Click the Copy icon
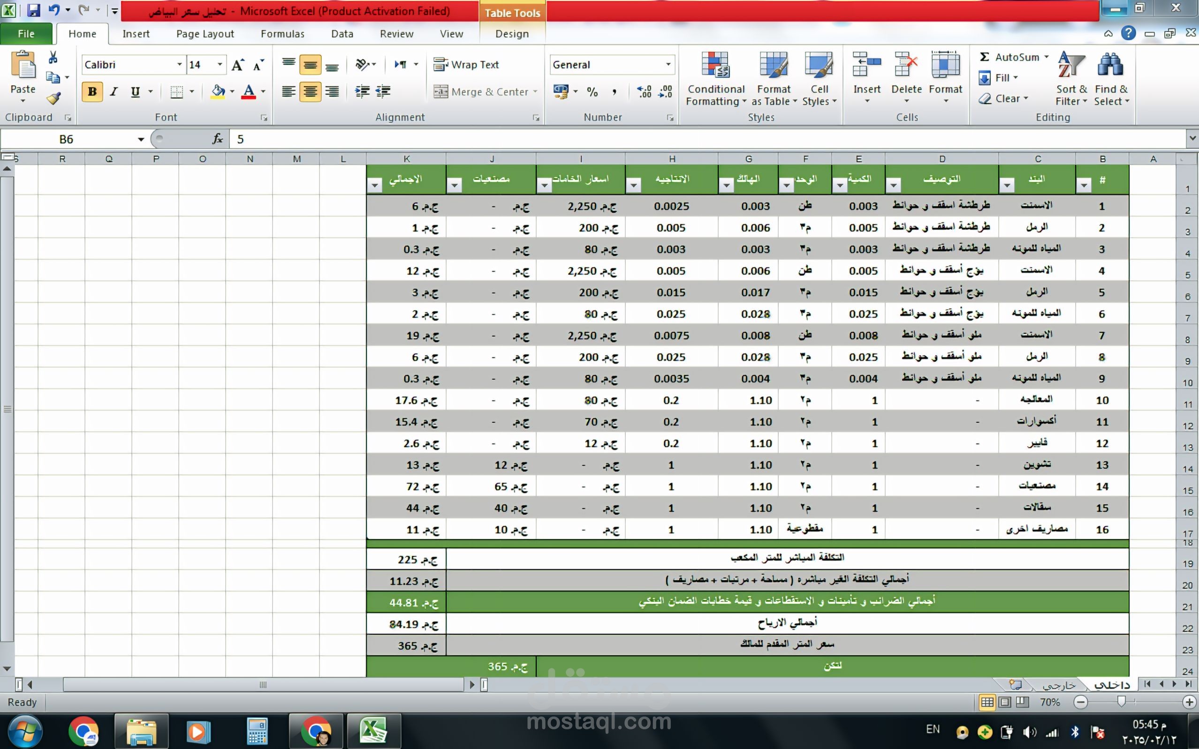The width and height of the screenshot is (1199, 749). pos(53,77)
